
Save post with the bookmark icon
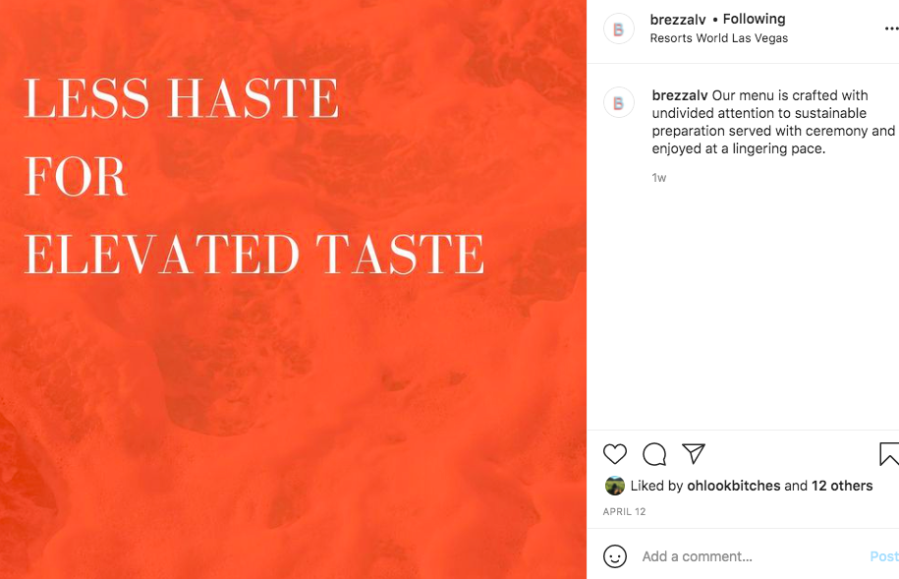(x=889, y=454)
